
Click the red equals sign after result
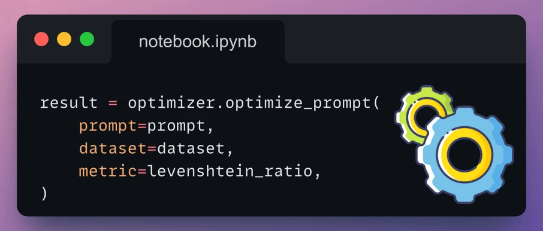[x=113, y=104]
